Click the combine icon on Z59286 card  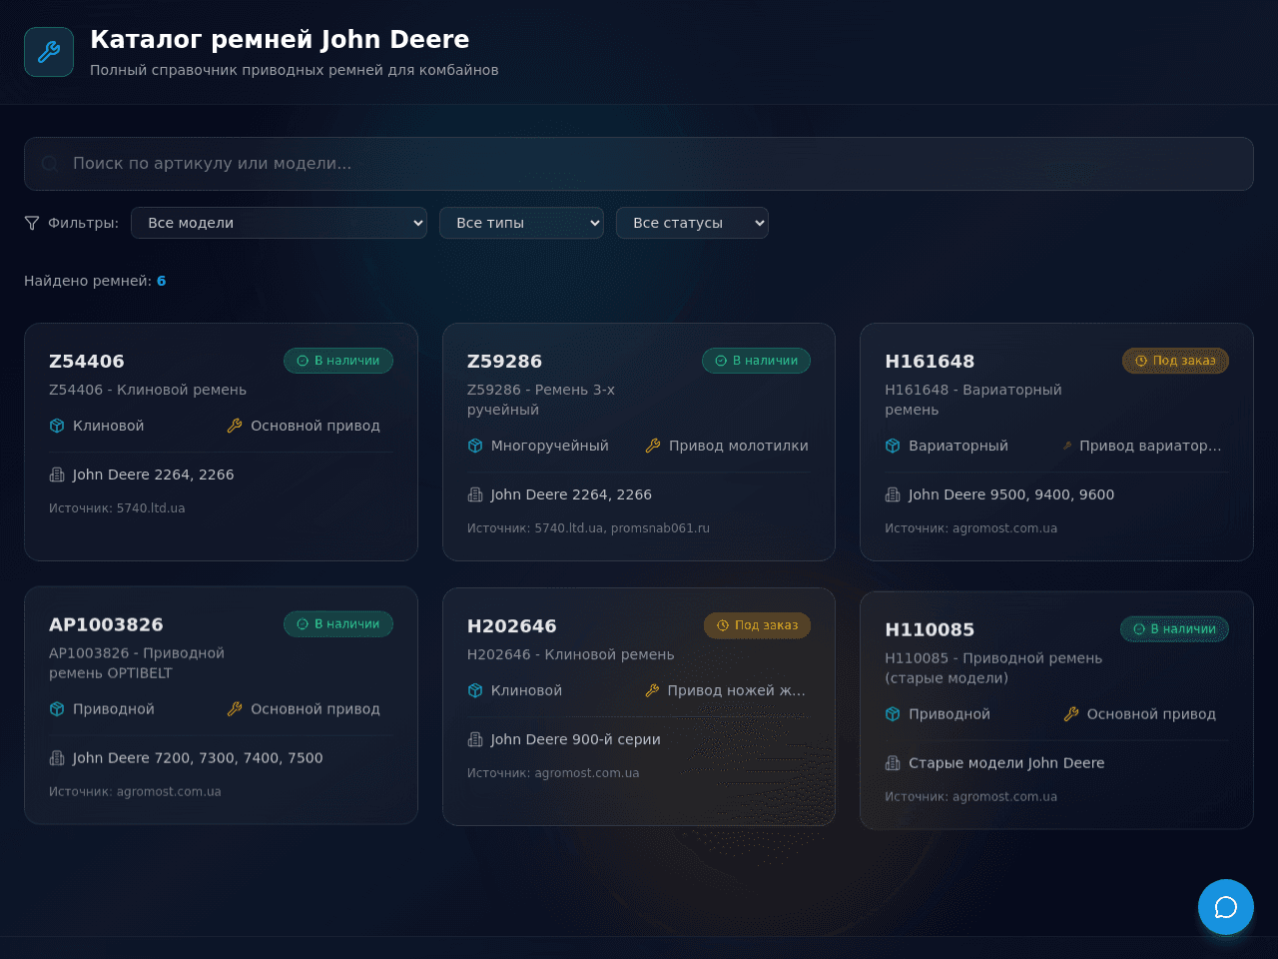tap(475, 494)
